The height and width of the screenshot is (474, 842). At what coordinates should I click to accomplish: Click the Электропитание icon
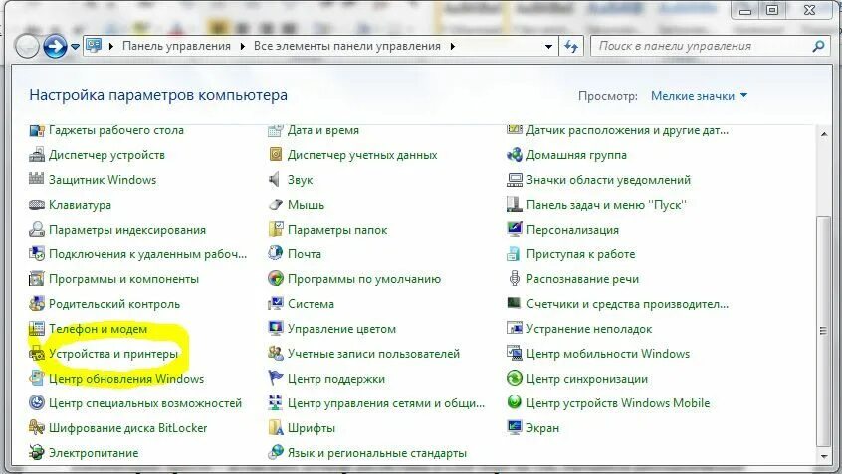click(37, 452)
